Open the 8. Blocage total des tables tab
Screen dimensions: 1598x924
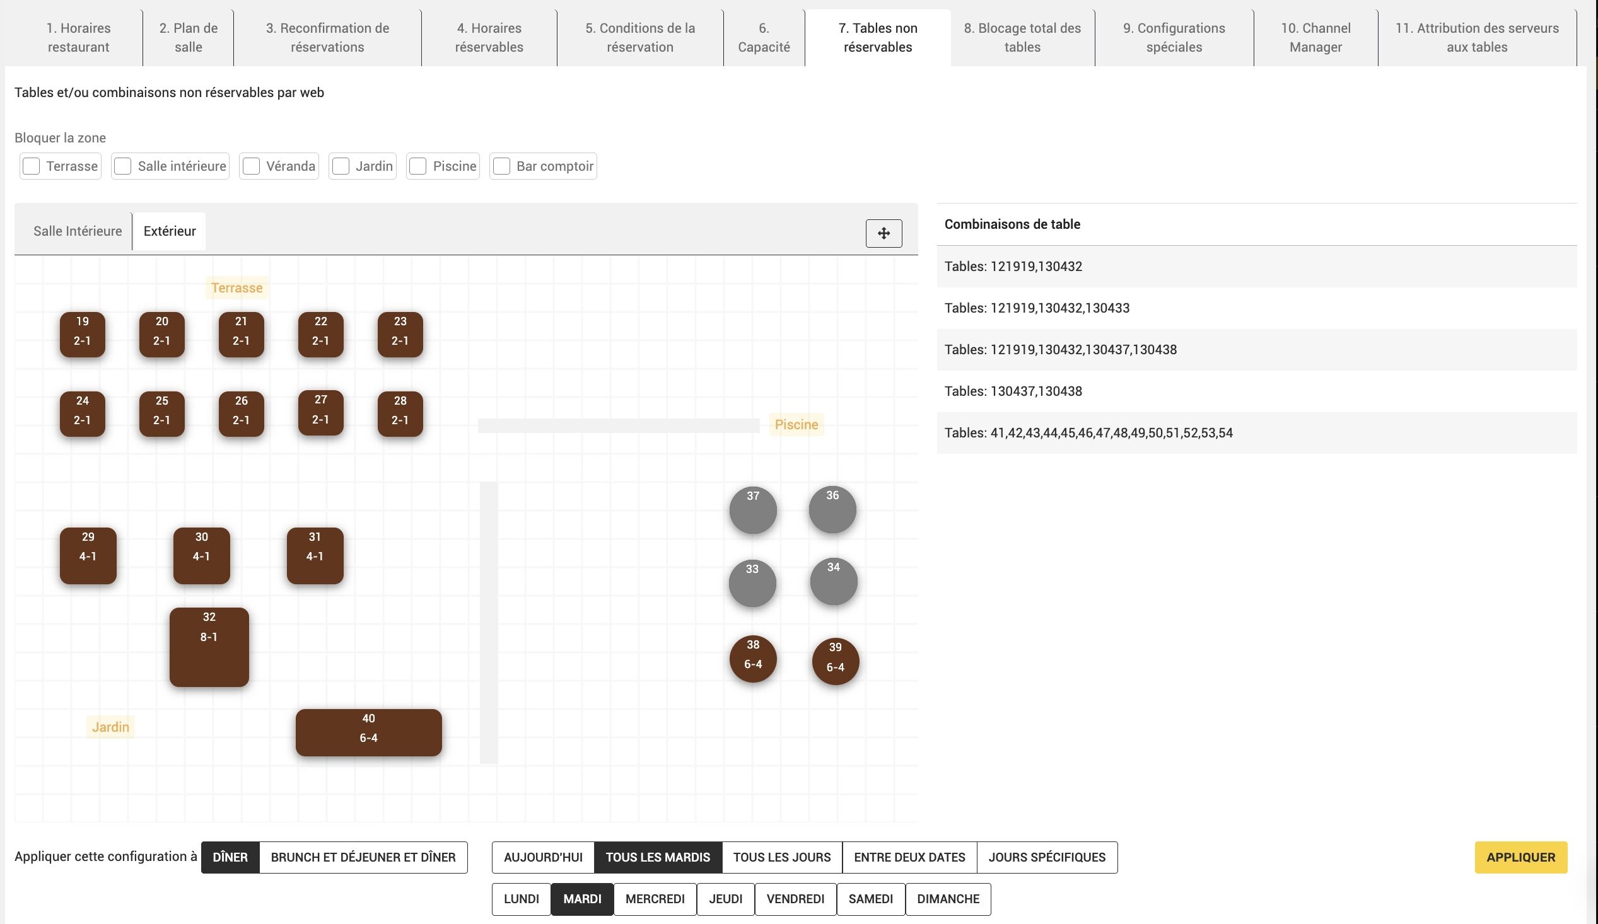[1022, 37]
